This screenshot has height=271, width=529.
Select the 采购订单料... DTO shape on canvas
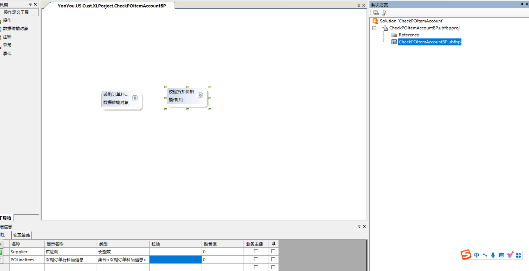[x=121, y=100]
